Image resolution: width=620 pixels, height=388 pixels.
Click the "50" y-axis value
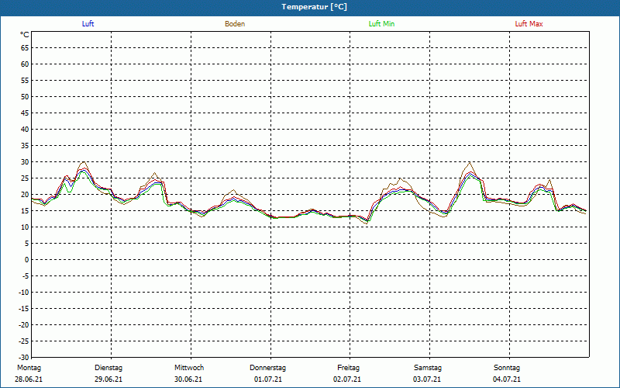pyautogui.click(x=25, y=96)
